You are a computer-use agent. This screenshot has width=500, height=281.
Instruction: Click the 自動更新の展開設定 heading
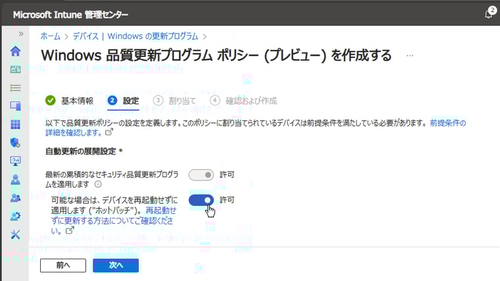click(x=84, y=151)
